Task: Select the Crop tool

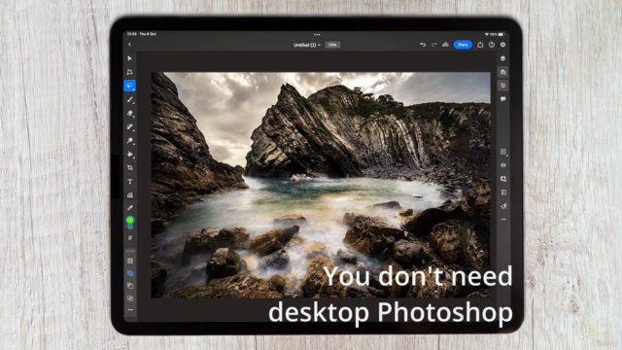Action: 129,167
